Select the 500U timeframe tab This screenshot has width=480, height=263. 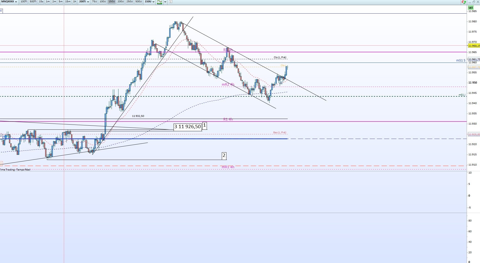(x=138, y=2)
